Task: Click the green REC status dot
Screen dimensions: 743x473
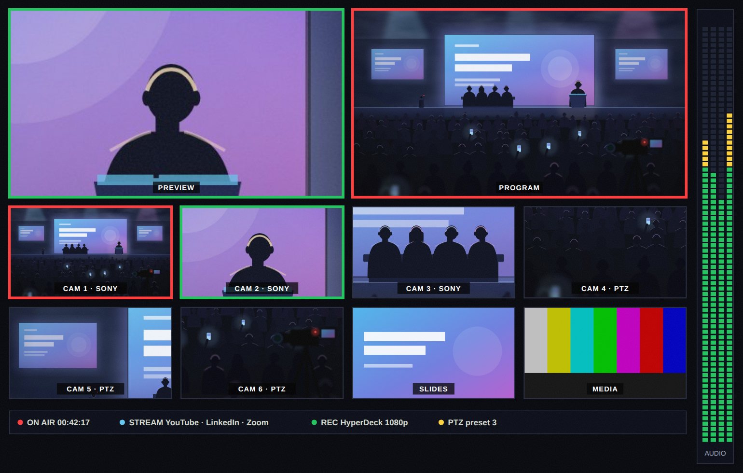Action: pyautogui.click(x=314, y=422)
